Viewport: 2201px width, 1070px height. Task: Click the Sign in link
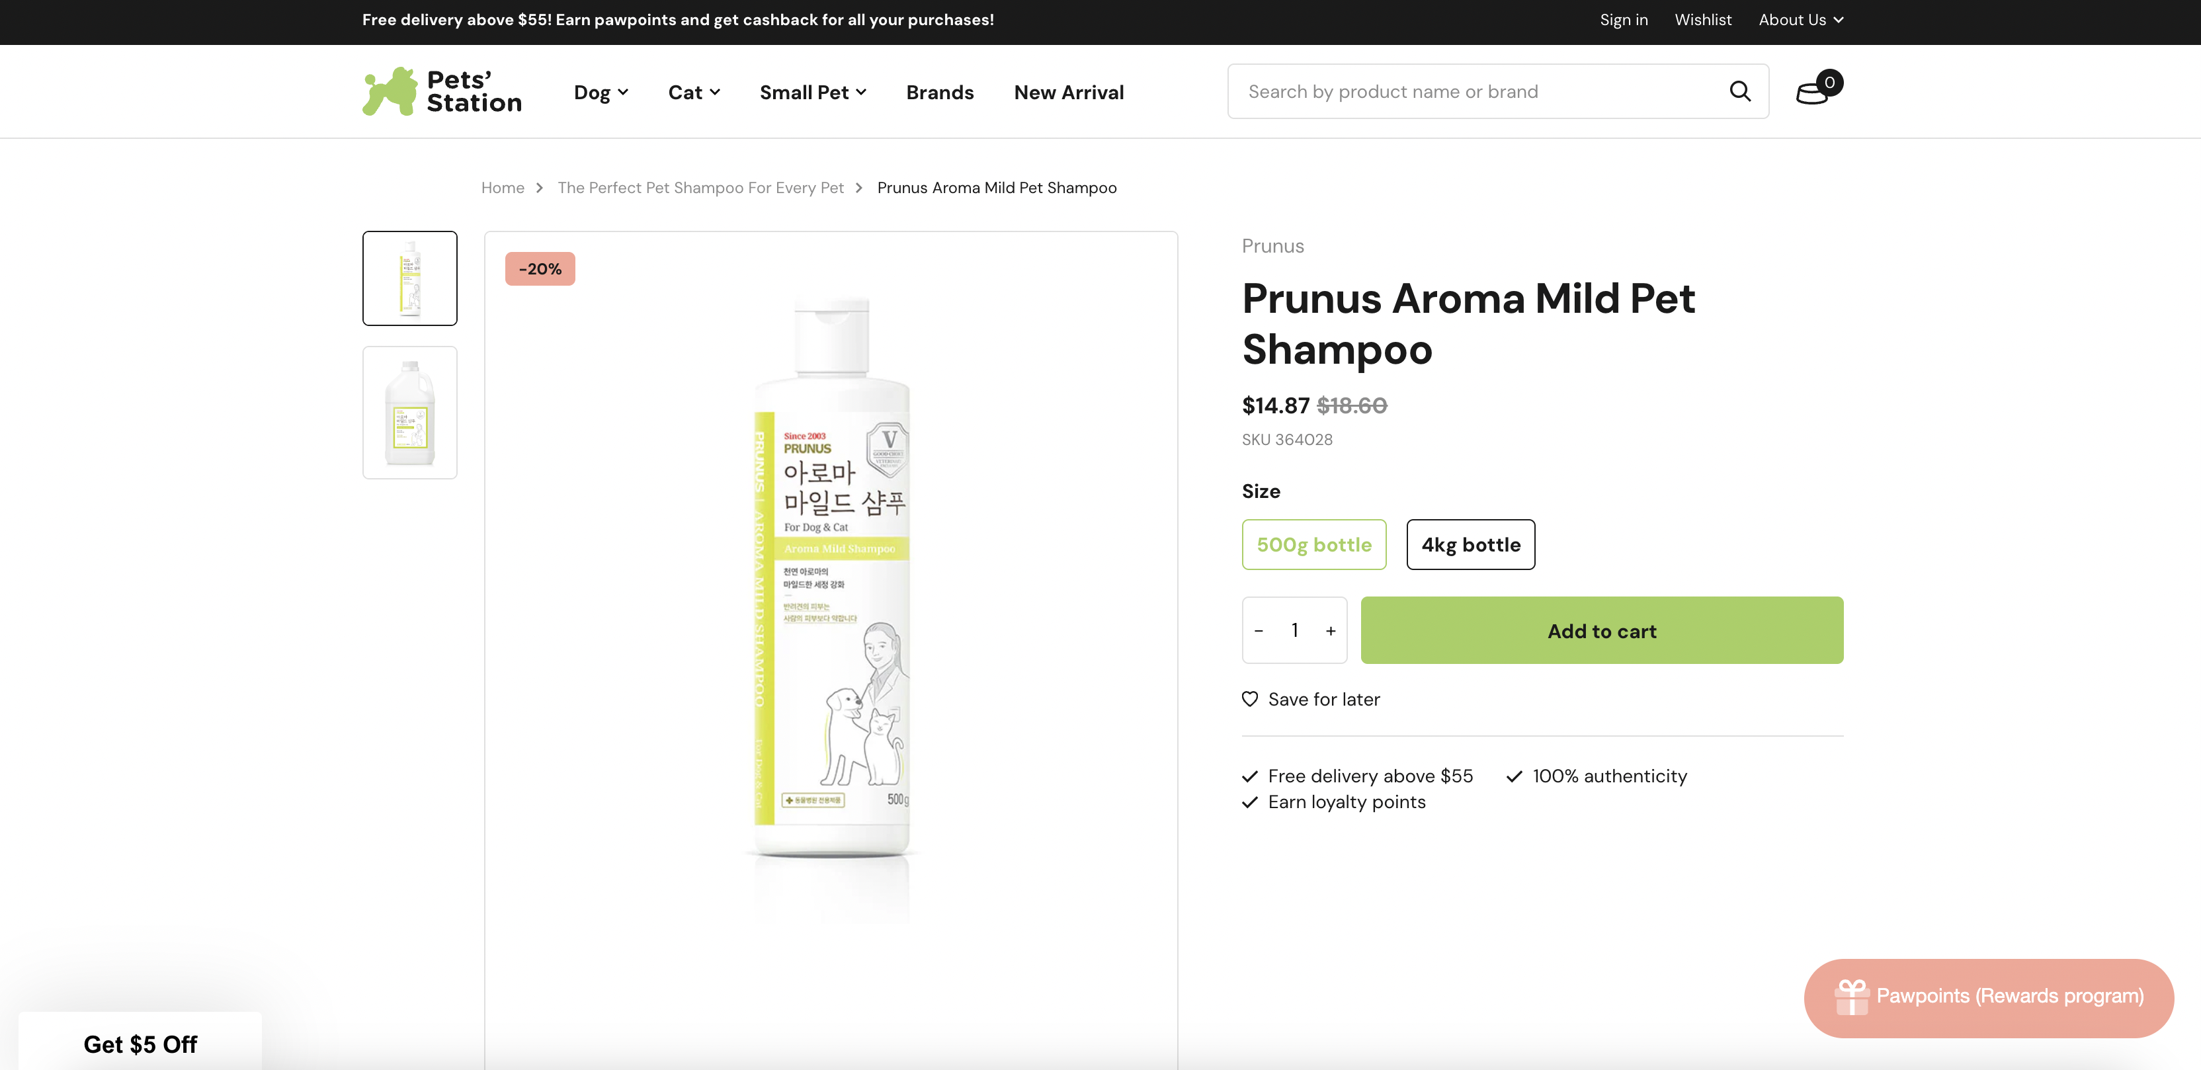click(1624, 20)
